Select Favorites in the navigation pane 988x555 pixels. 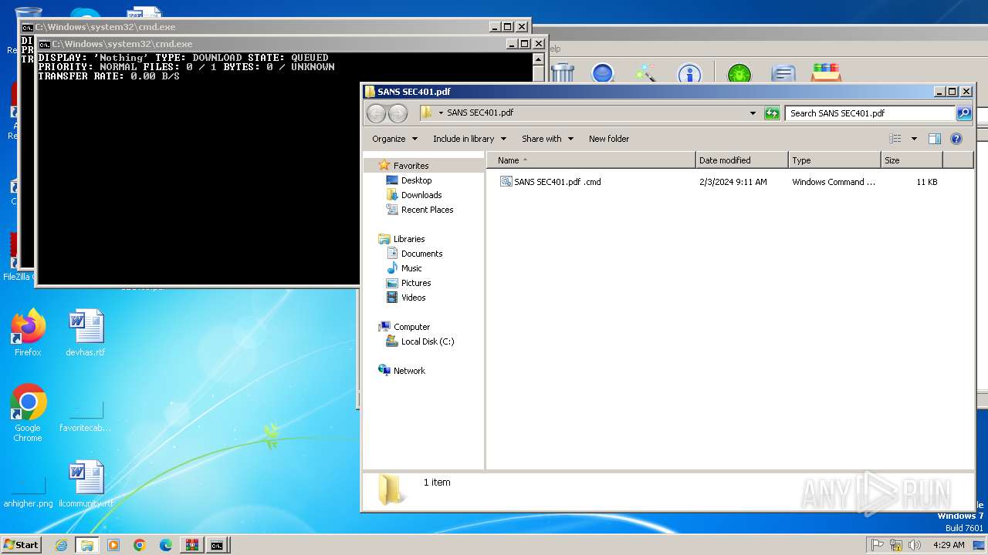[x=411, y=166]
